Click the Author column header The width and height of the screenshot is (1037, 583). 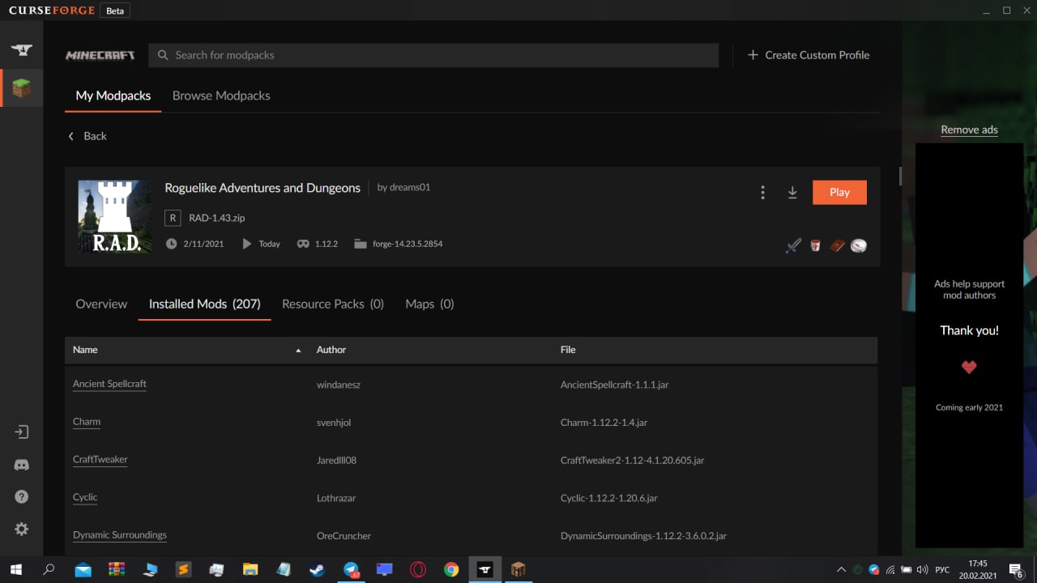pyautogui.click(x=331, y=350)
